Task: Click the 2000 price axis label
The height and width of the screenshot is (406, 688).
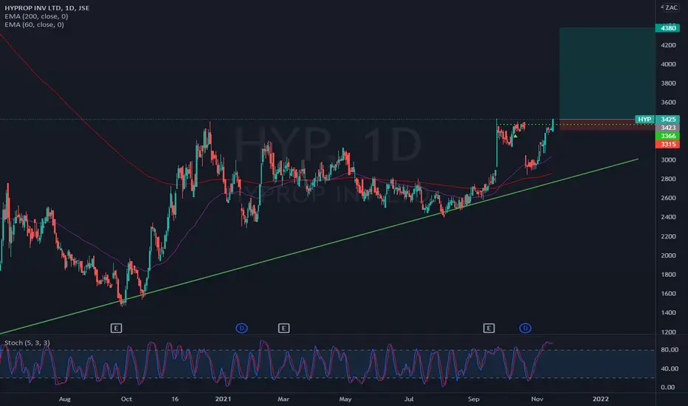Action: [x=668, y=255]
